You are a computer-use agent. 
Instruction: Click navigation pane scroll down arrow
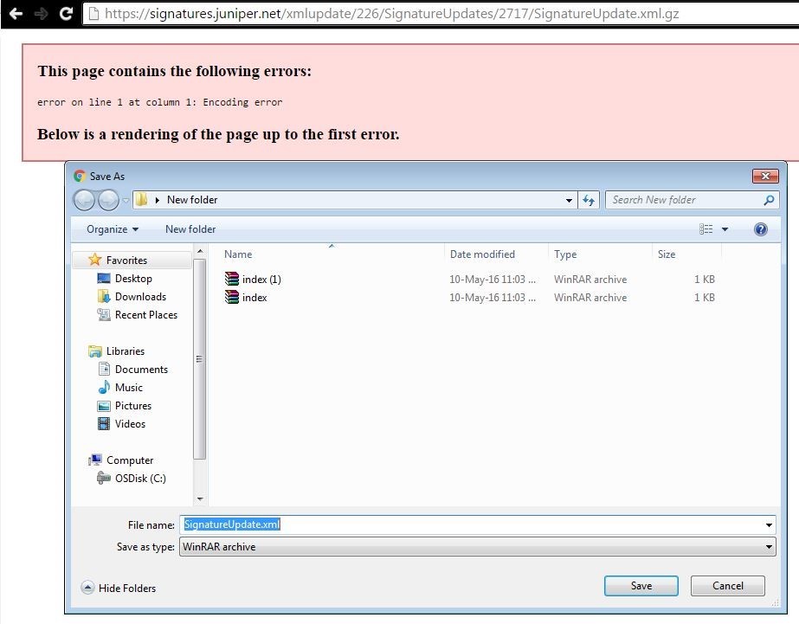coord(200,499)
